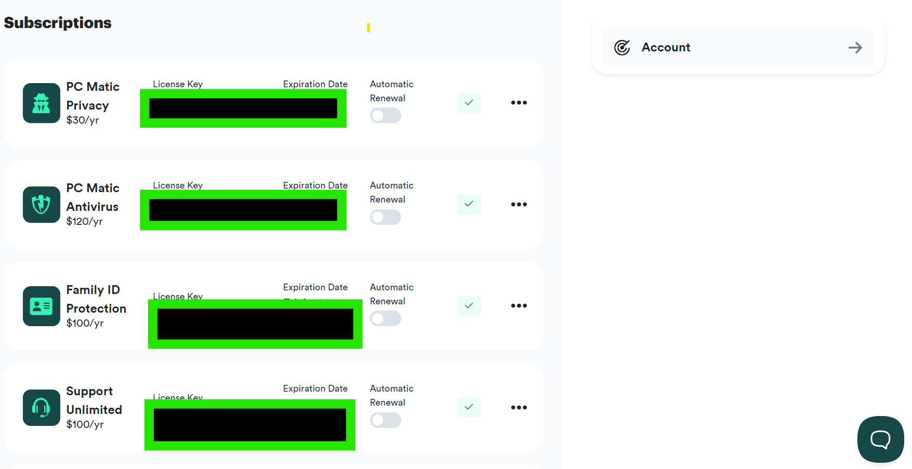Show more options for Support Unlimited
The width and height of the screenshot is (912, 469).
coord(519,408)
